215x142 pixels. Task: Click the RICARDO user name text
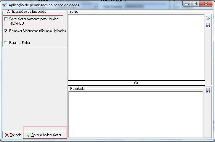click(x=17, y=23)
